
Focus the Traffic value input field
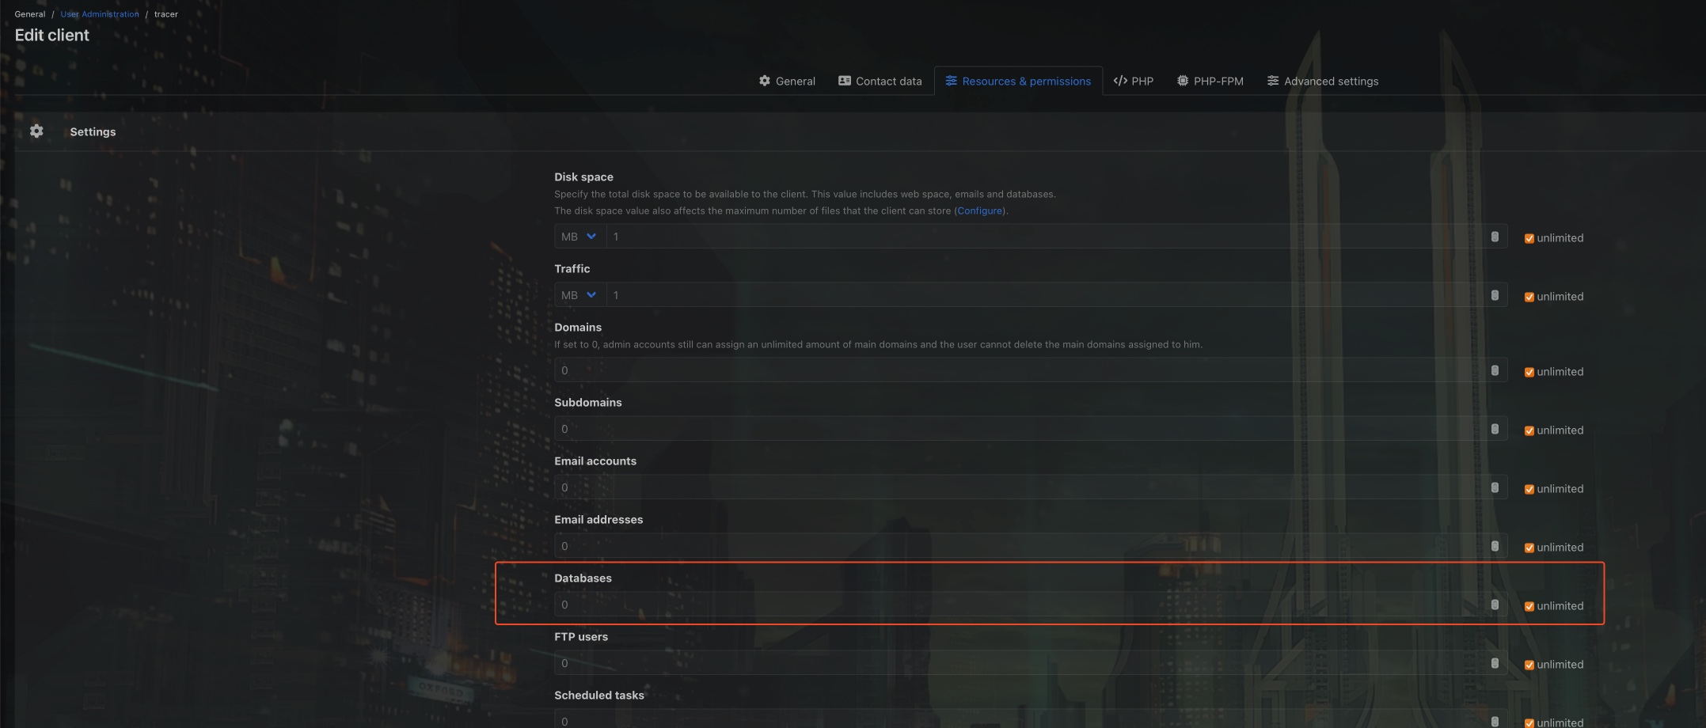[1045, 295]
